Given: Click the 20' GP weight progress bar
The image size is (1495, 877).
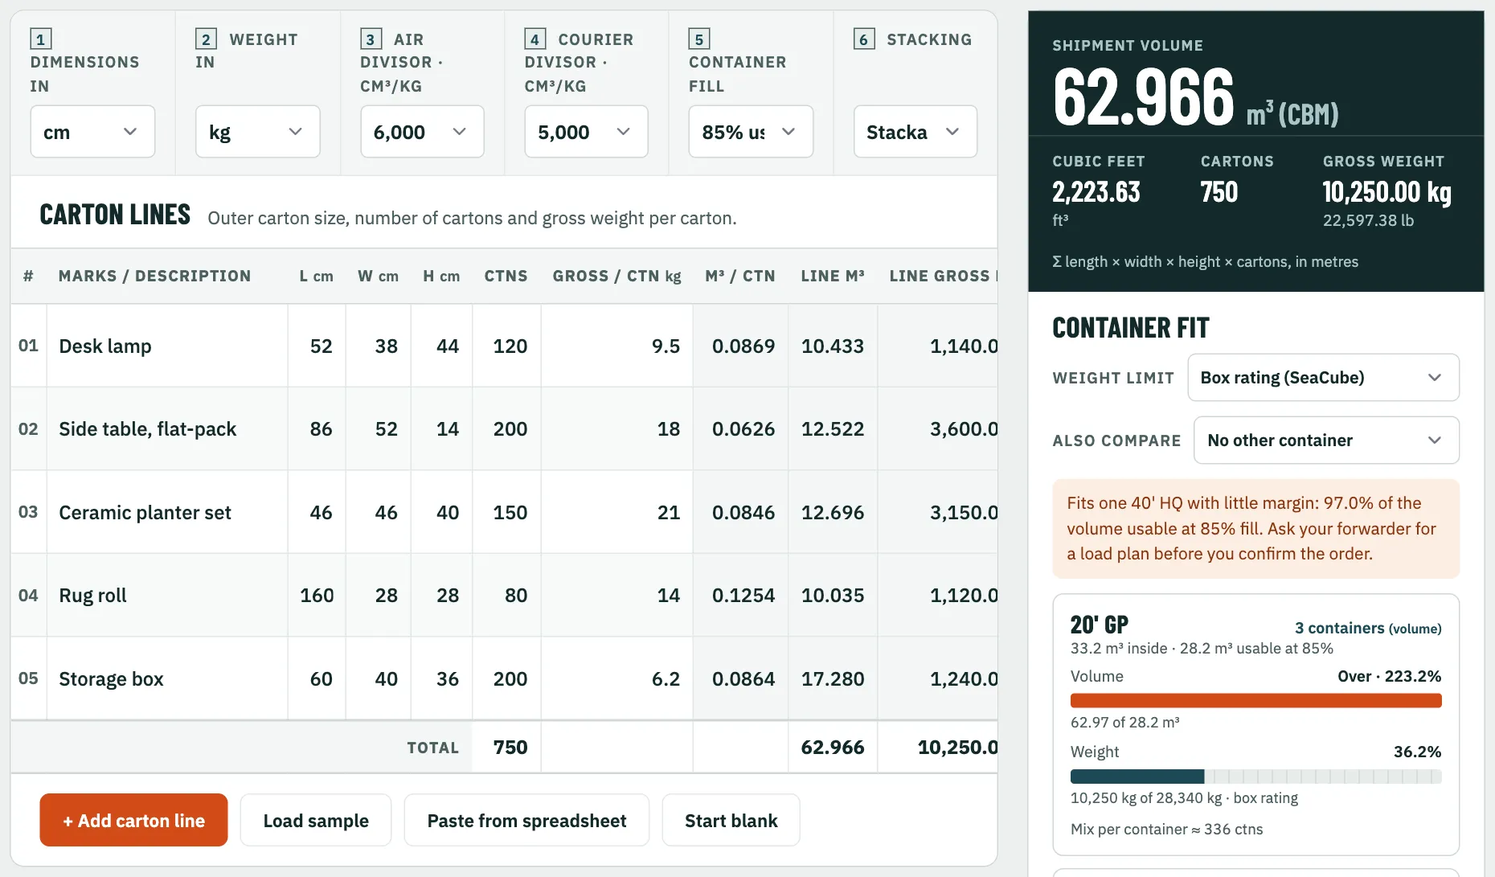Looking at the screenshot, I should (x=1255, y=777).
